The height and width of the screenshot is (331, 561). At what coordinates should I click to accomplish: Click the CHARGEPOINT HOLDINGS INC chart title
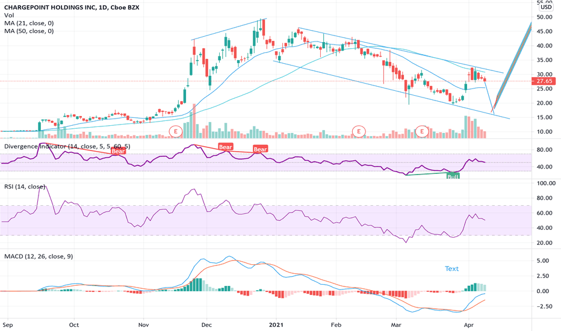(x=72, y=7)
